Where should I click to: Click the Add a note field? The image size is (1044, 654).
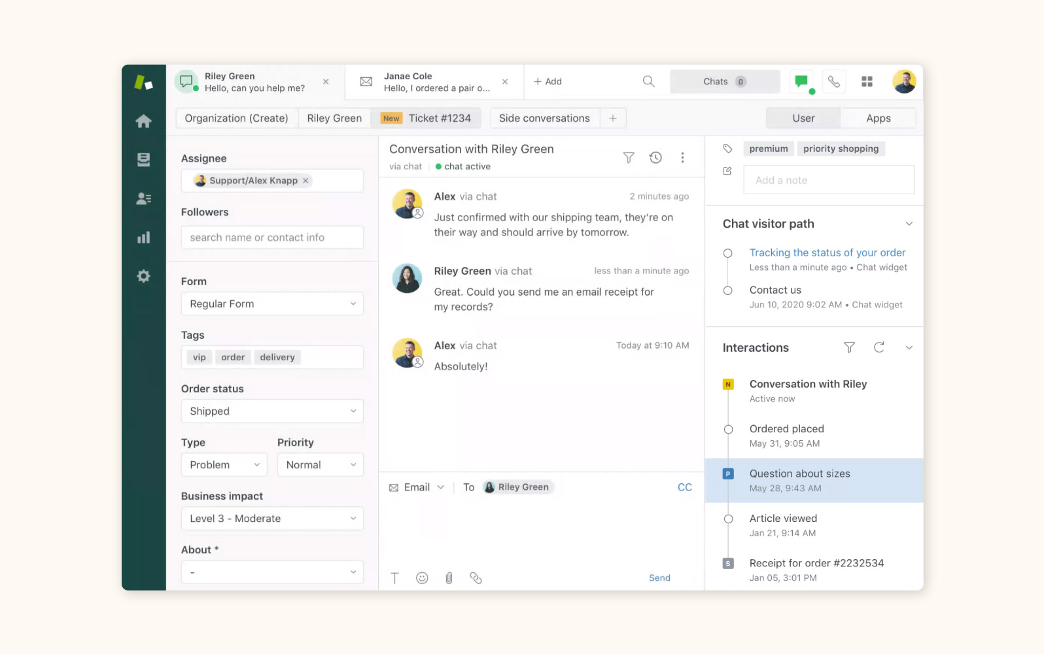tap(829, 180)
